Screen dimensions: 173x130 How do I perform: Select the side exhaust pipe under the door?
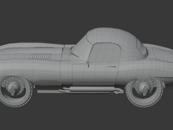coord(91,90)
